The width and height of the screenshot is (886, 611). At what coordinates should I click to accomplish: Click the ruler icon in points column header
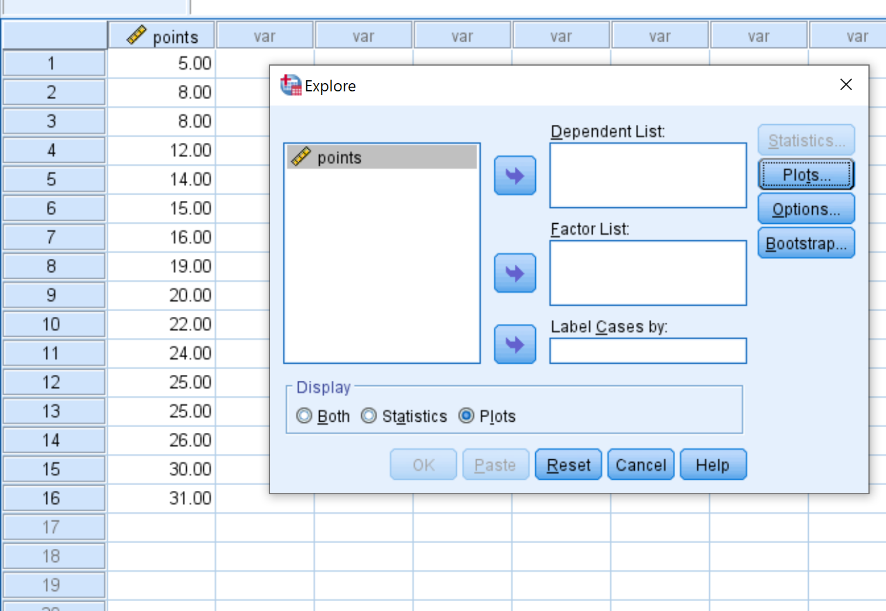click(x=136, y=35)
